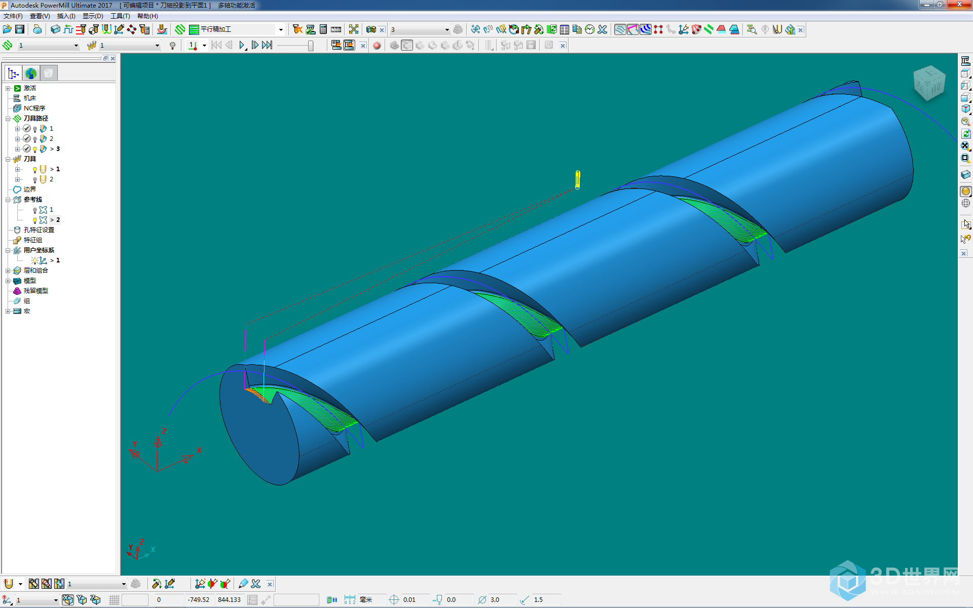Viewport: 973px width, 608px height.
Task: Select the NC程序 tree item
Action: (x=34, y=108)
